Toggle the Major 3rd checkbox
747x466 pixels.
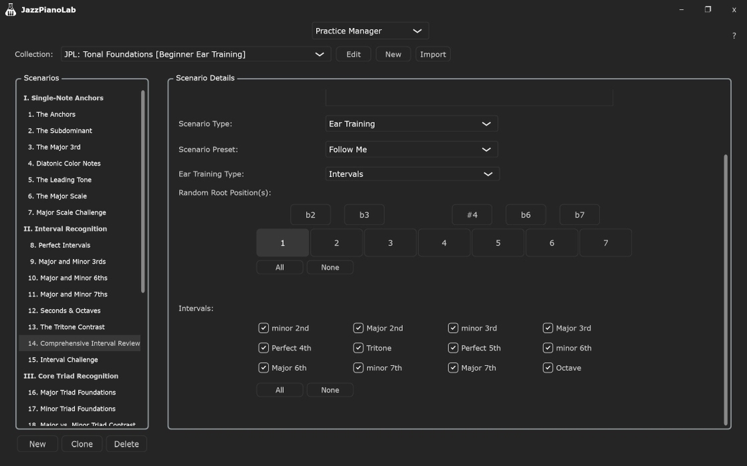[x=548, y=328]
